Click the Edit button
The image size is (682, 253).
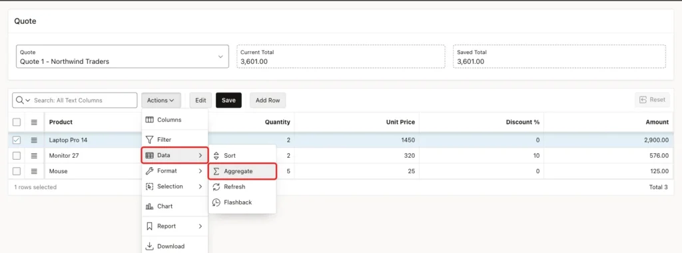point(200,101)
